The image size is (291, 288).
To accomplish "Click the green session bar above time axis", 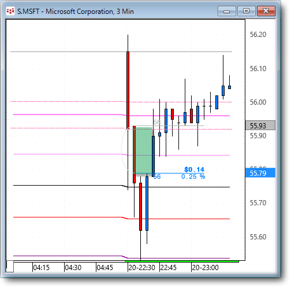I will tap(182, 261).
